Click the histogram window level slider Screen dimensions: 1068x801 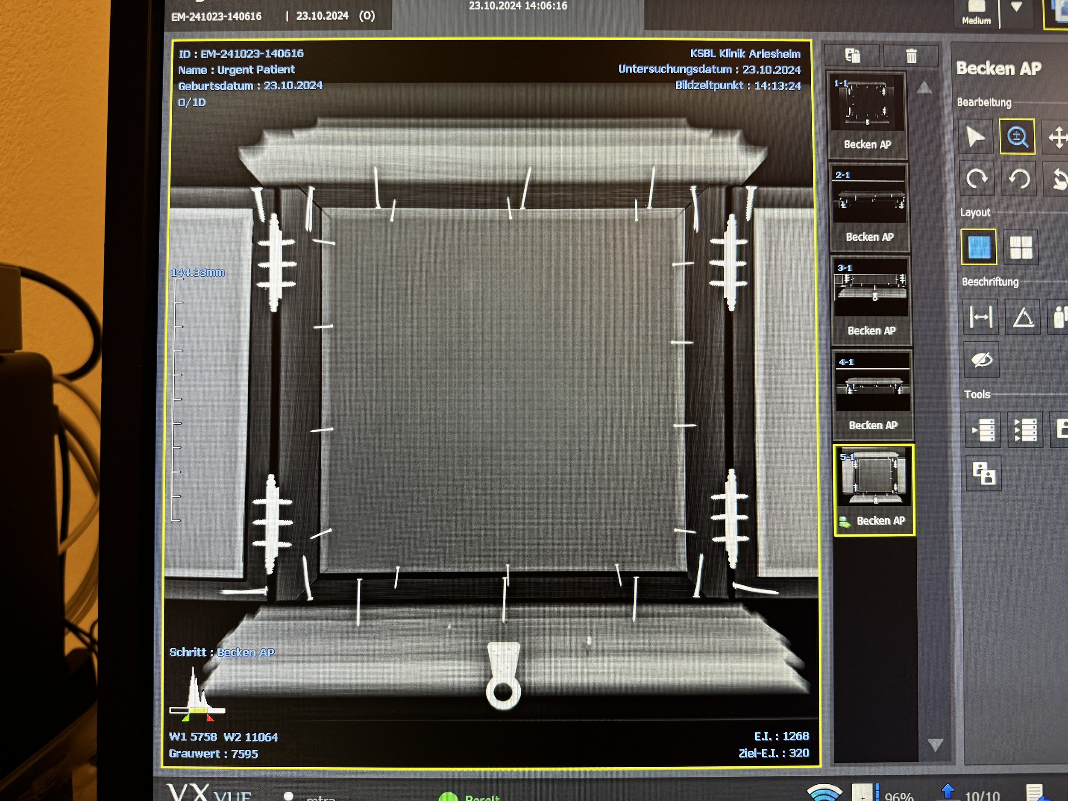(x=197, y=710)
